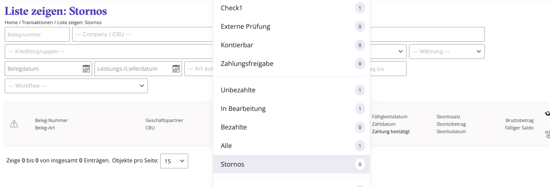Open the Company / CBU selector
Image resolution: width=550 pixels, height=187 pixels.
point(143,34)
